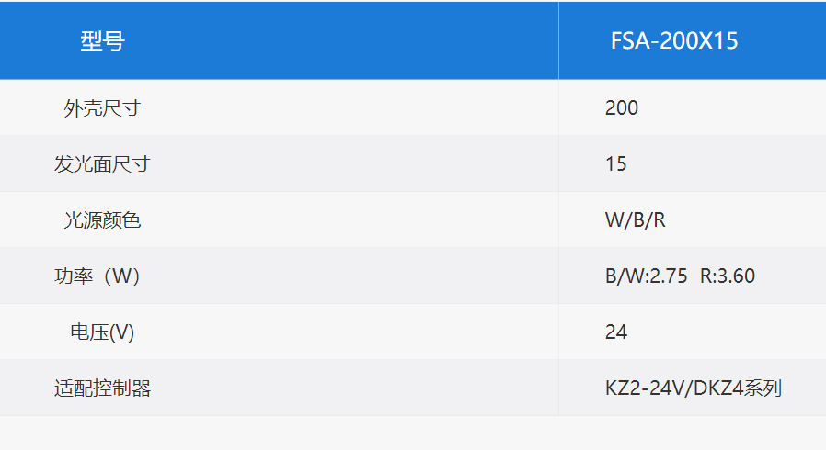Click the empty area below the table
This screenshot has width=826, height=450.
(413, 433)
